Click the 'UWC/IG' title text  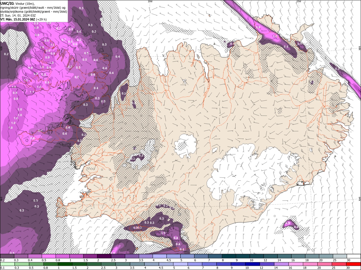pyautogui.click(x=7, y=3)
